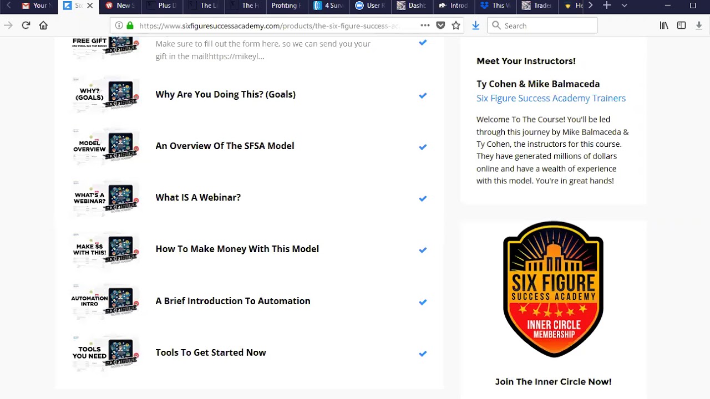Go to the Firefox home page
The width and height of the screenshot is (710, 399).
(x=43, y=25)
